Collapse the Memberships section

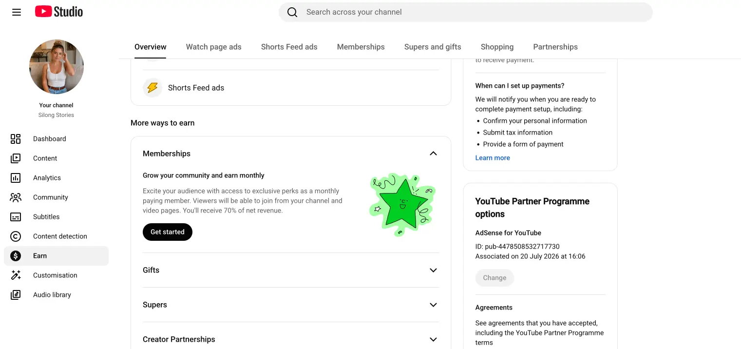coord(433,154)
